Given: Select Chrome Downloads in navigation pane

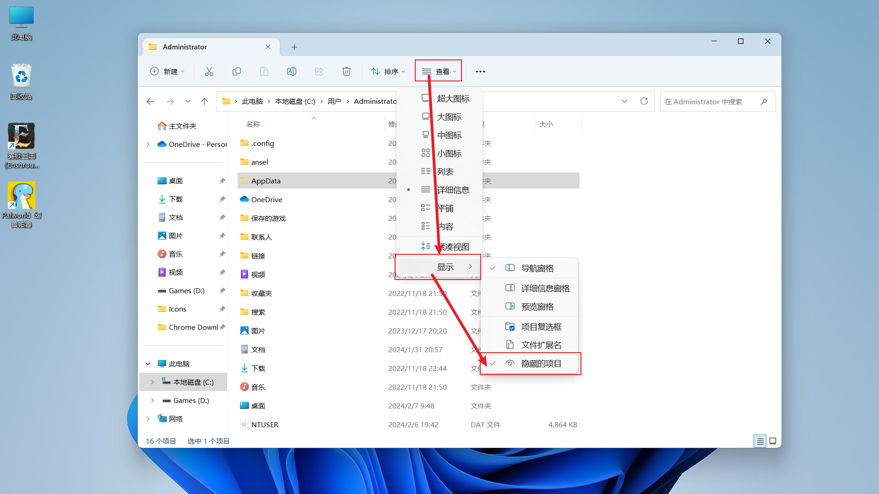Looking at the screenshot, I should (188, 327).
